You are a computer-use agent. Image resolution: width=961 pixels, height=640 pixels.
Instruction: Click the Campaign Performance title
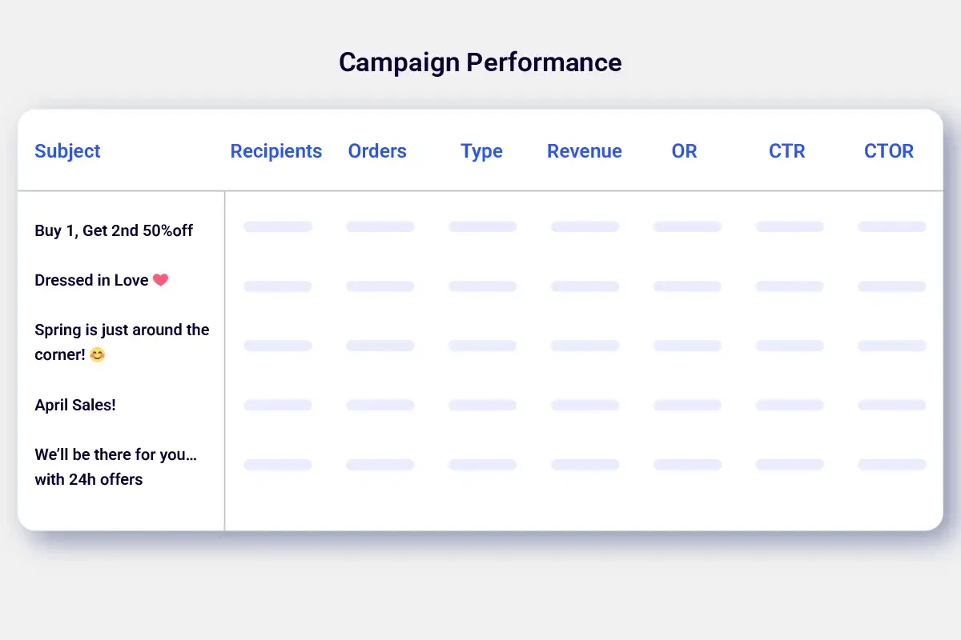480,62
